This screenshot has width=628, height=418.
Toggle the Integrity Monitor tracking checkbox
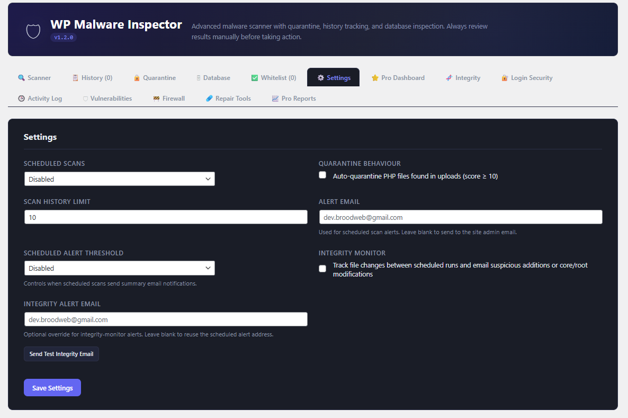click(322, 269)
